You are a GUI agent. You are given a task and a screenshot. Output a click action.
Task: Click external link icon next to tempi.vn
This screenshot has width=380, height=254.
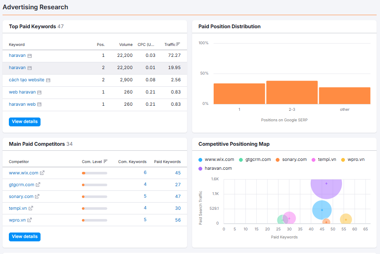(31, 208)
